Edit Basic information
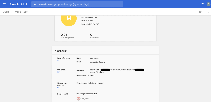The image size is (211, 102). click(x=58, y=60)
